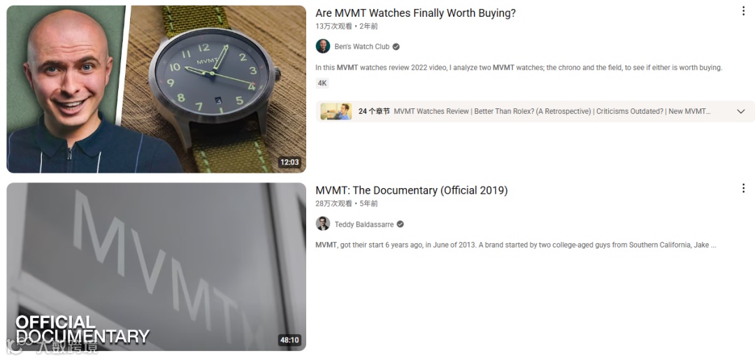Open more options for MVMT Documentary video

pos(743,188)
